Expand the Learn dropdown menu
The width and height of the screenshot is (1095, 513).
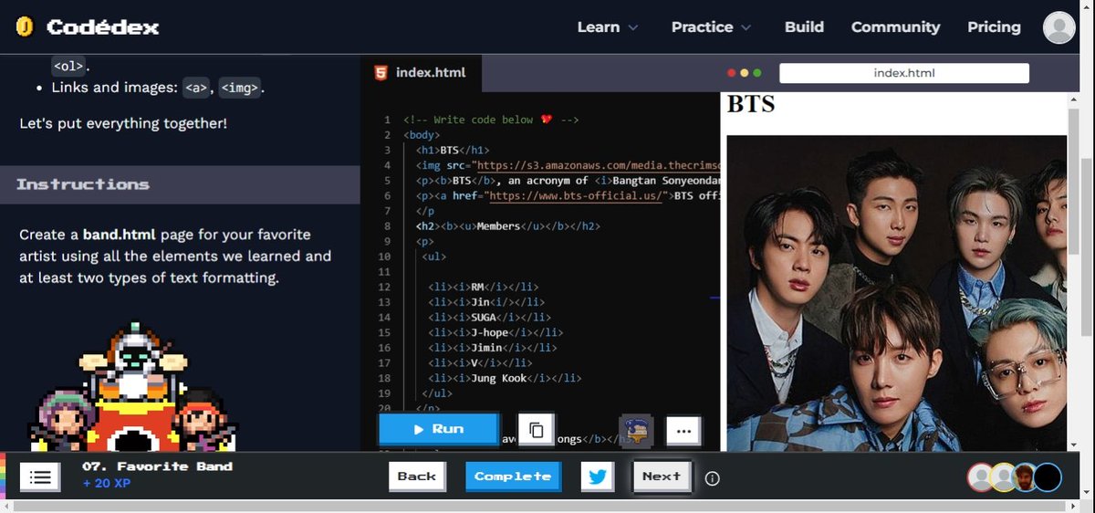608,27
